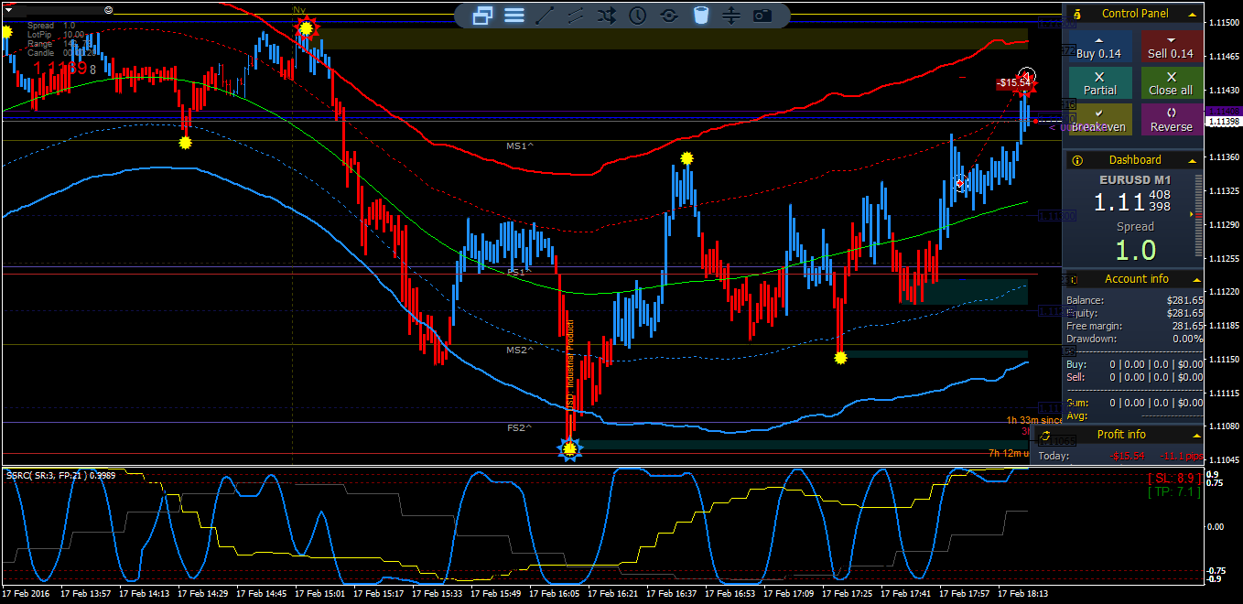Click the Buy 0.14 button

1099,48
